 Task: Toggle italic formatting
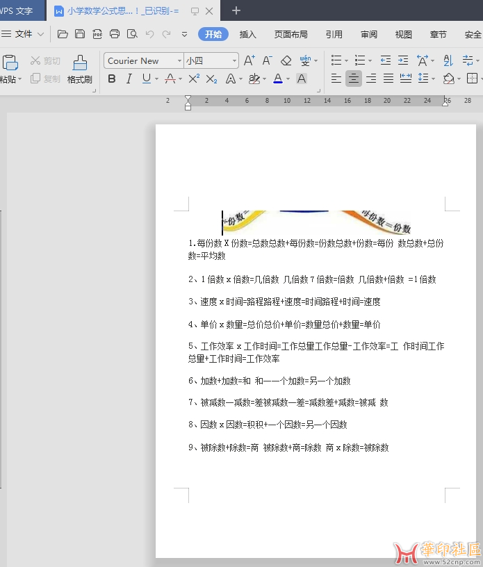tap(129, 79)
